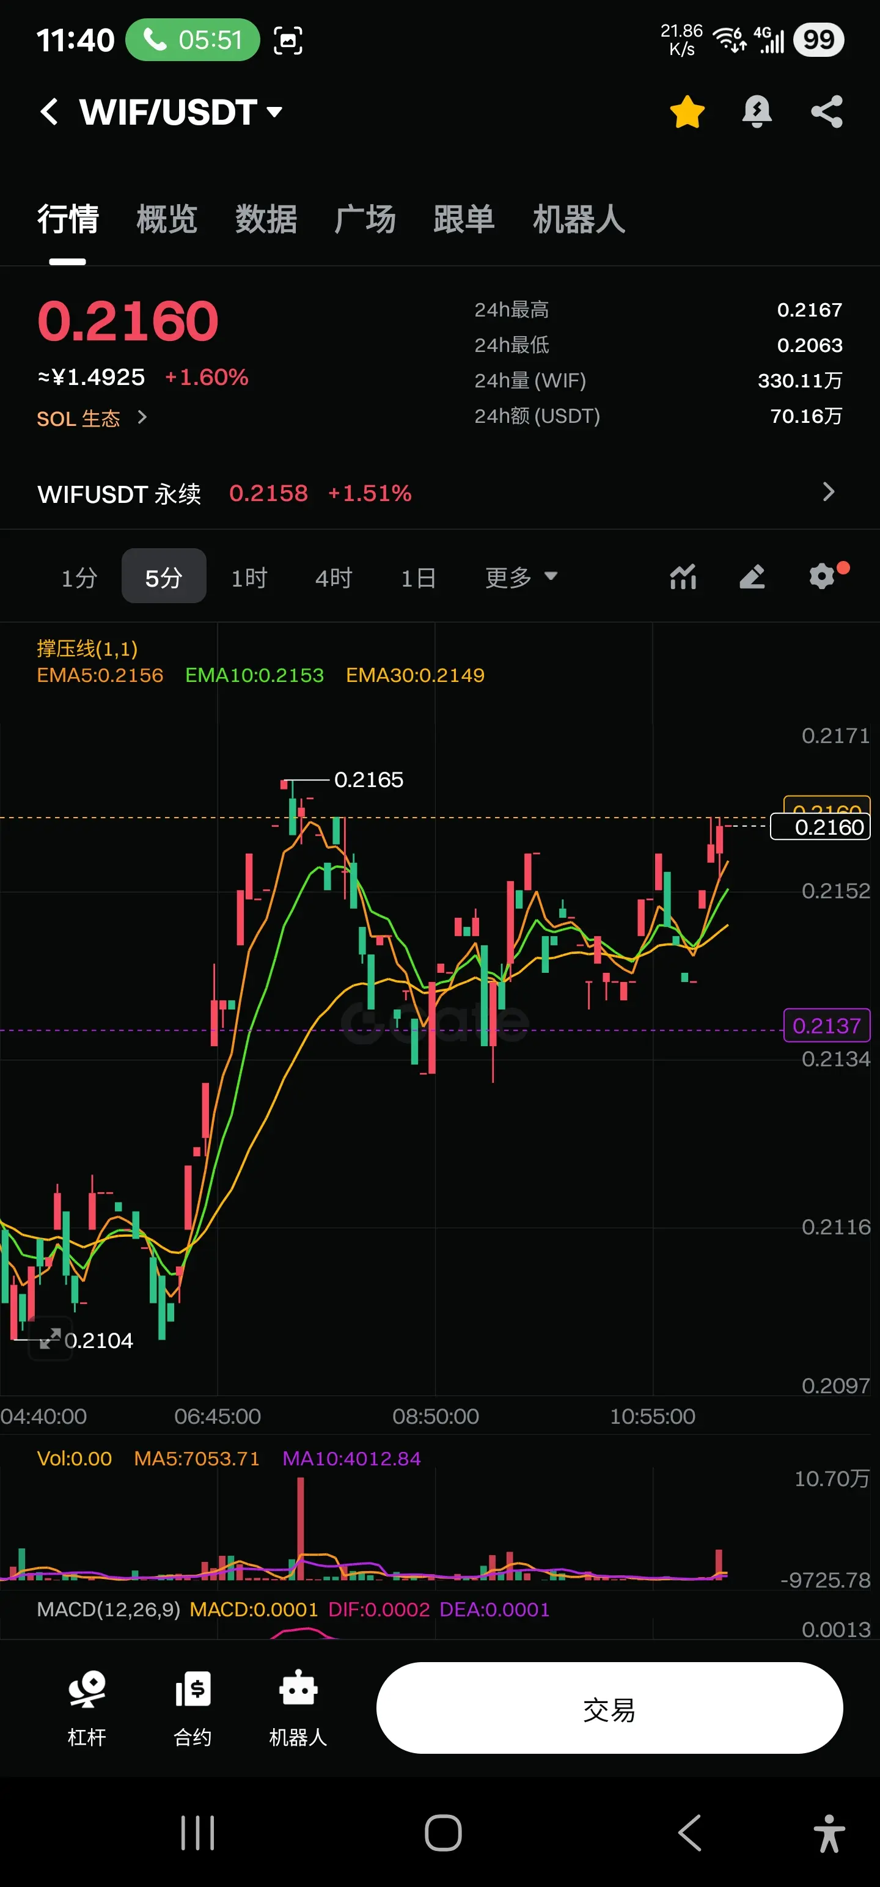Click the MA5:7053.71 volume indicator
Screen dimensions: 880x1887
click(x=197, y=1458)
